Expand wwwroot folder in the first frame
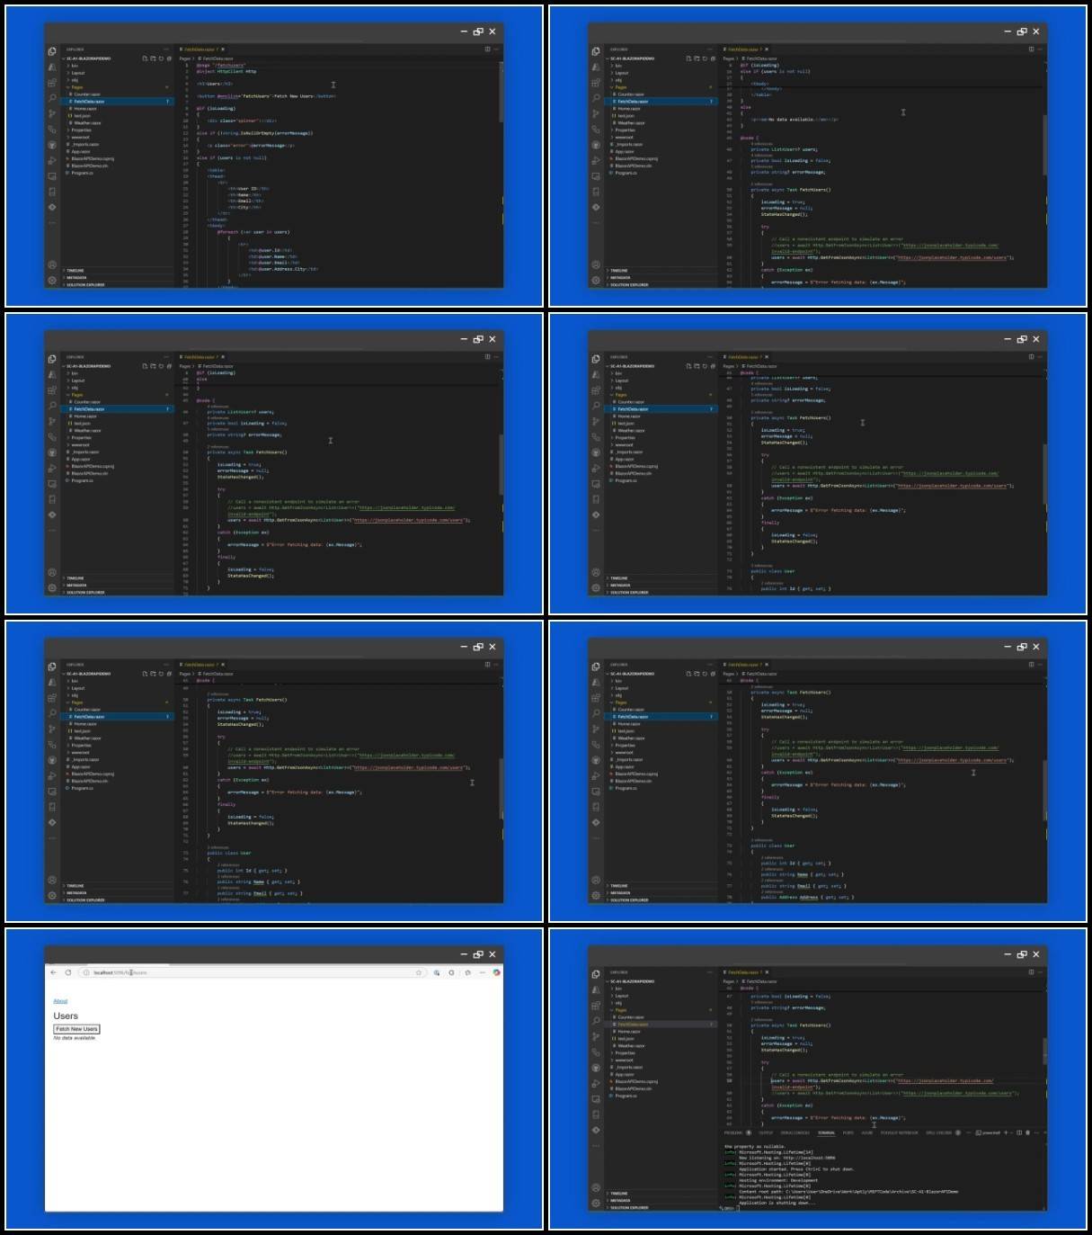This screenshot has height=1235, width=1092. click(x=119, y=137)
